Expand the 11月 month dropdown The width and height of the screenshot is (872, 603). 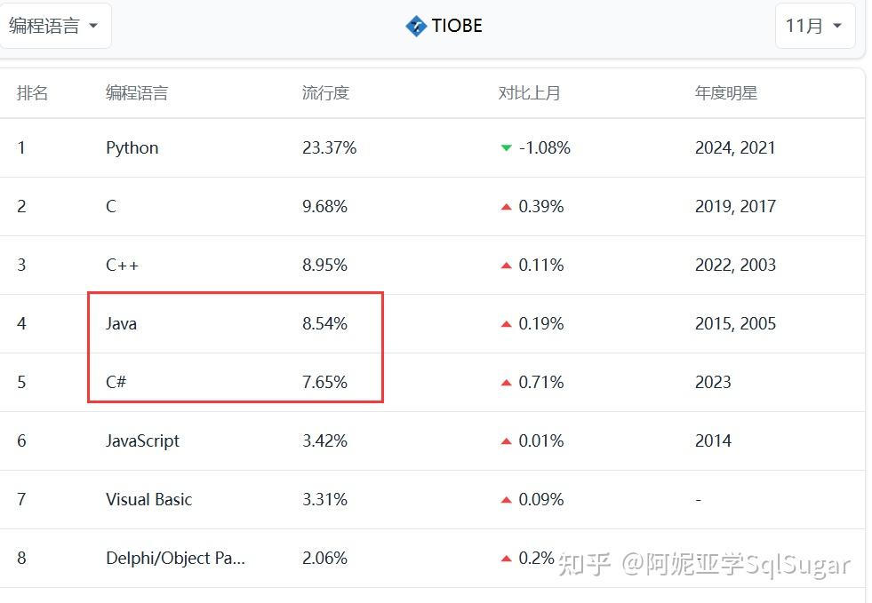pos(814,26)
